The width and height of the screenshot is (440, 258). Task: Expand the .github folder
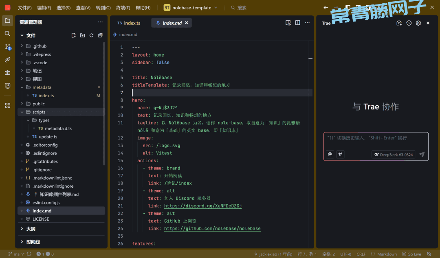coord(22,46)
